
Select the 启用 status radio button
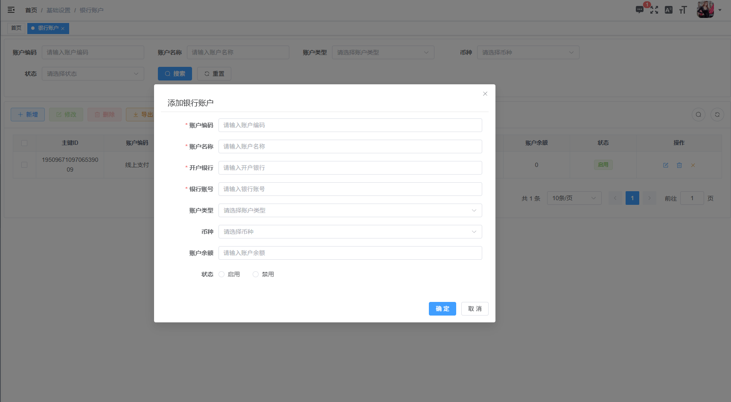point(221,274)
